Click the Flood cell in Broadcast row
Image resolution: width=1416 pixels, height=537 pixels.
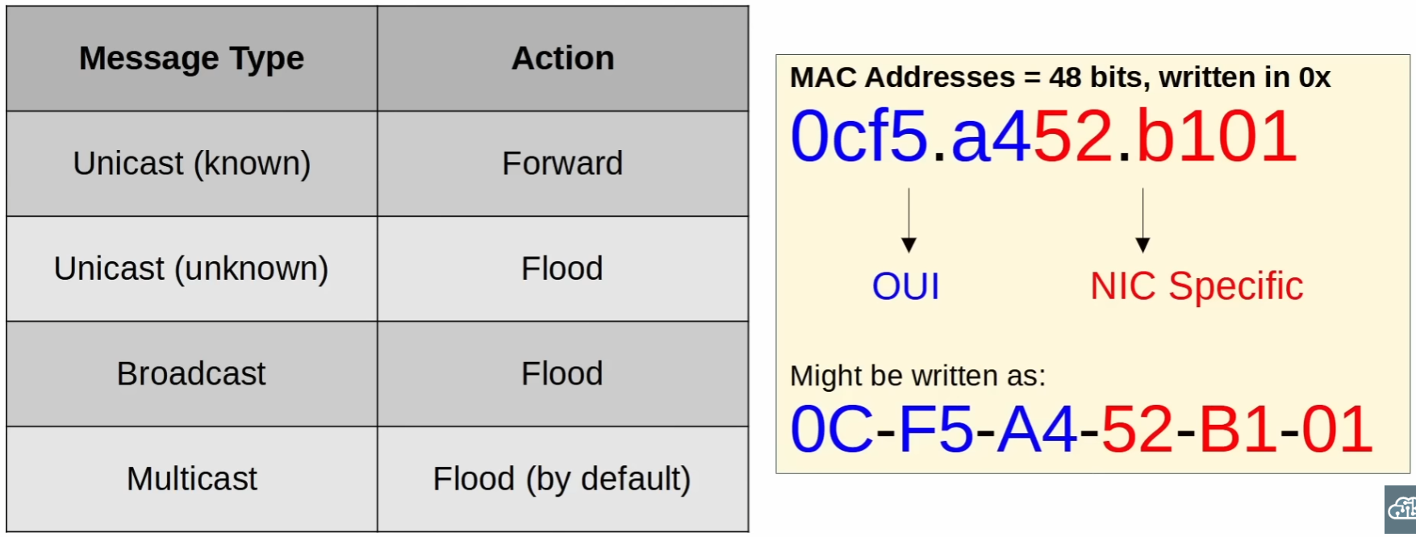click(x=563, y=374)
